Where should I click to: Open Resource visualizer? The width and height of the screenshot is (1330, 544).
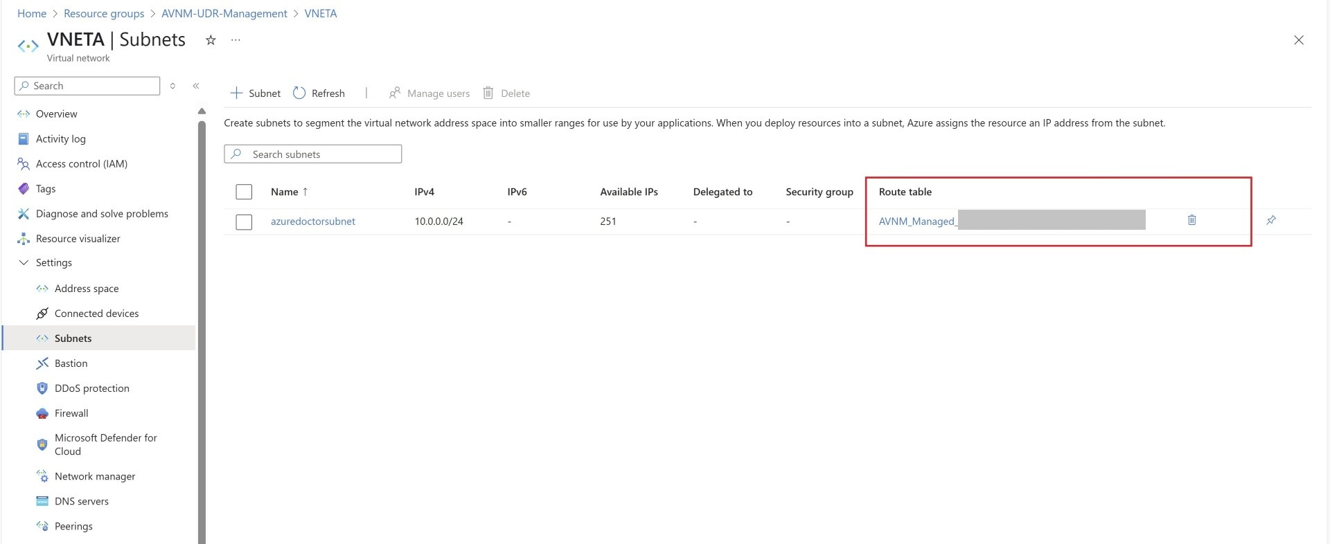coord(78,239)
